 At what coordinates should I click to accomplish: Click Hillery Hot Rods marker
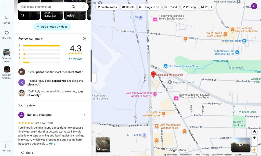(x=244, y=41)
